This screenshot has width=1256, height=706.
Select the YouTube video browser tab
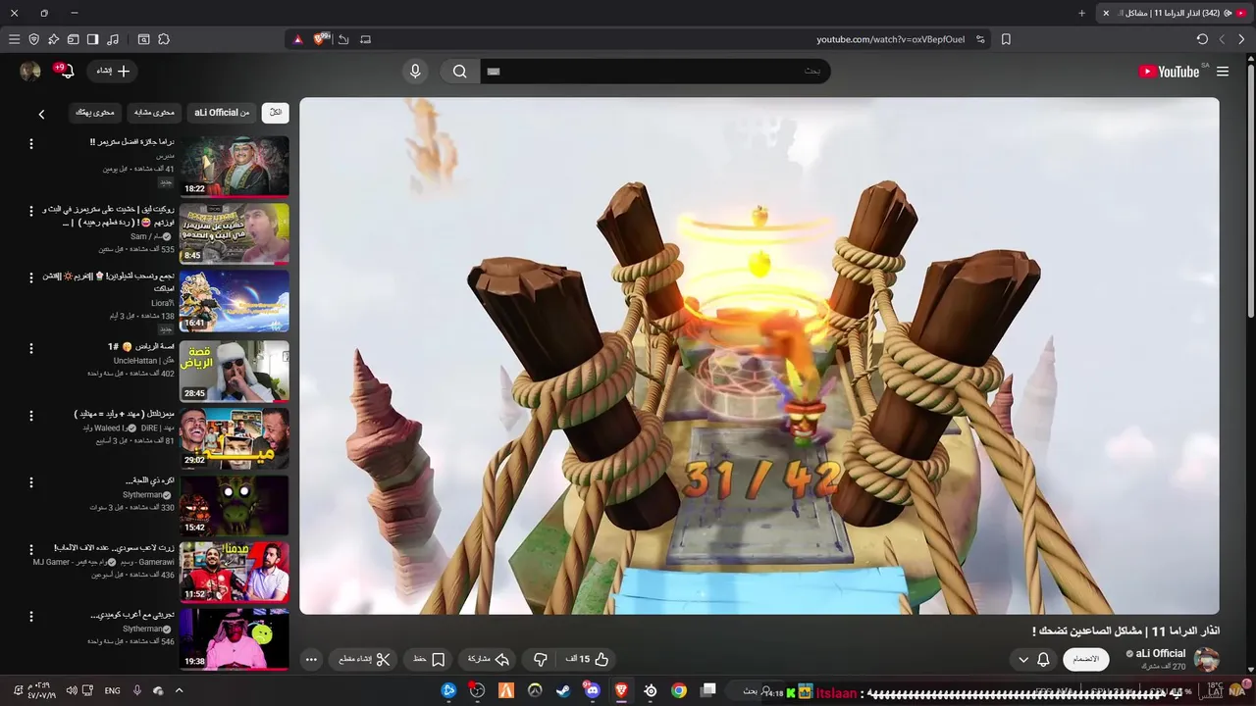tap(1173, 13)
